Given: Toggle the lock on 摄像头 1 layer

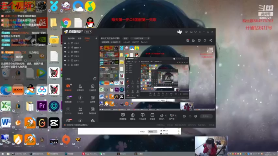Looking at the screenshot, I should point(68,47).
